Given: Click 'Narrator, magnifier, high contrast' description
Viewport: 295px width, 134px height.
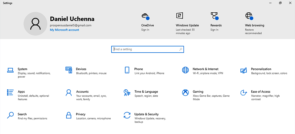Looking at the screenshot, I should pyautogui.click(x=265, y=98).
